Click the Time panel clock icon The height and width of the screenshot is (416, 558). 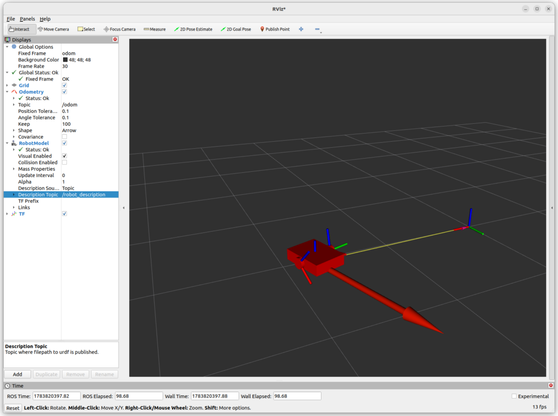(x=8, y=385)
